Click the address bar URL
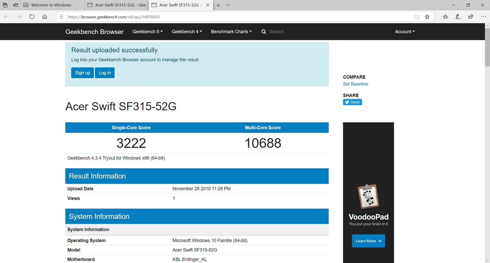This screenshot has width=490, height=263. coord(114,17)
